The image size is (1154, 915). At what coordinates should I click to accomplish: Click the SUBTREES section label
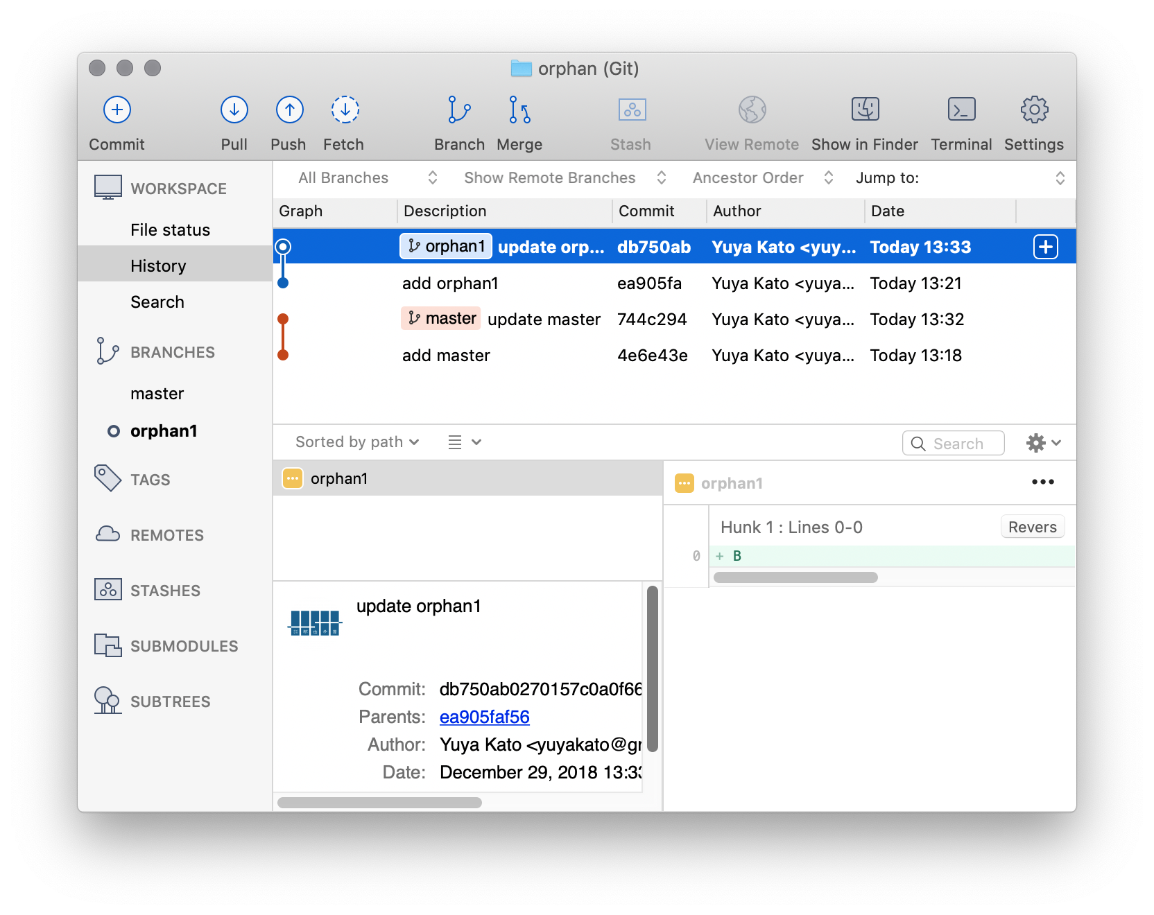click(171, 701)
